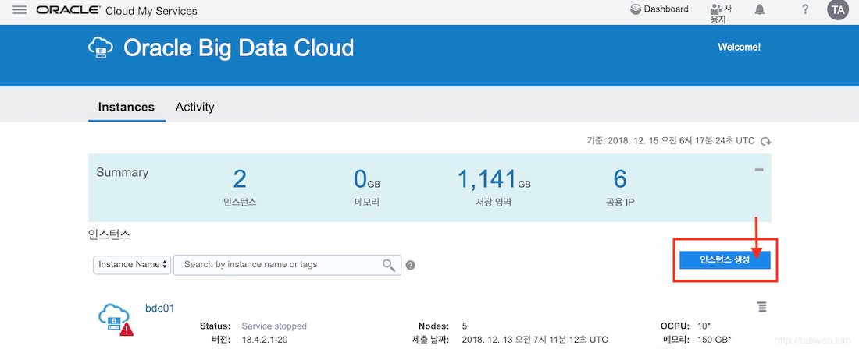Click the Big Data Cloud header icon
The width and height of the screenshot is (859, 349).
click(x=100, y=48)
